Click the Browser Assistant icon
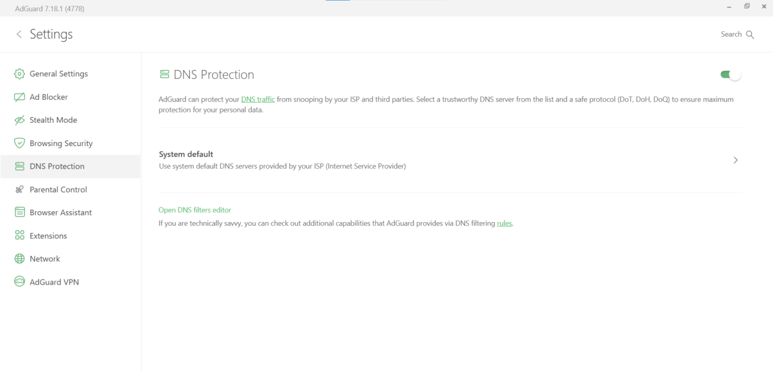Viewport: 773px width, 371px height. coord(19,212)
